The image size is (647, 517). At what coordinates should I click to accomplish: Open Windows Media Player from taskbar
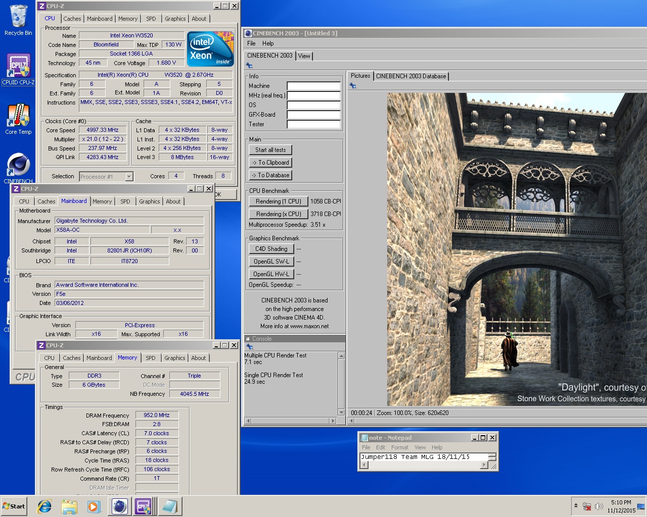click(x=94, y=506)
